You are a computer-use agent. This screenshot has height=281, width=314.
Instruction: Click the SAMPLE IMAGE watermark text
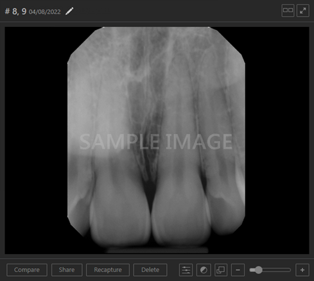(x=156, y=142)
